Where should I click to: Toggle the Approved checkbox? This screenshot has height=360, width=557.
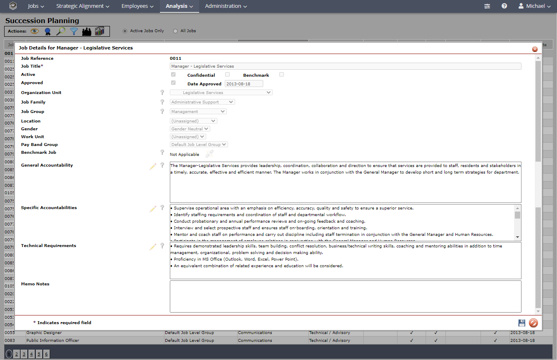tap(174, 83)
